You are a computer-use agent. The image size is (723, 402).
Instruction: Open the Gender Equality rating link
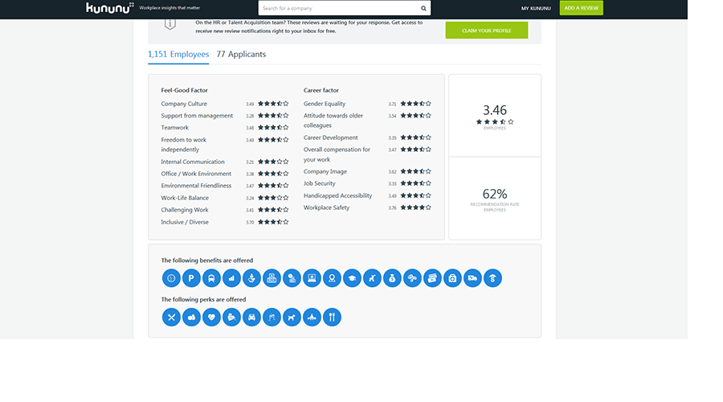(325, 104)
